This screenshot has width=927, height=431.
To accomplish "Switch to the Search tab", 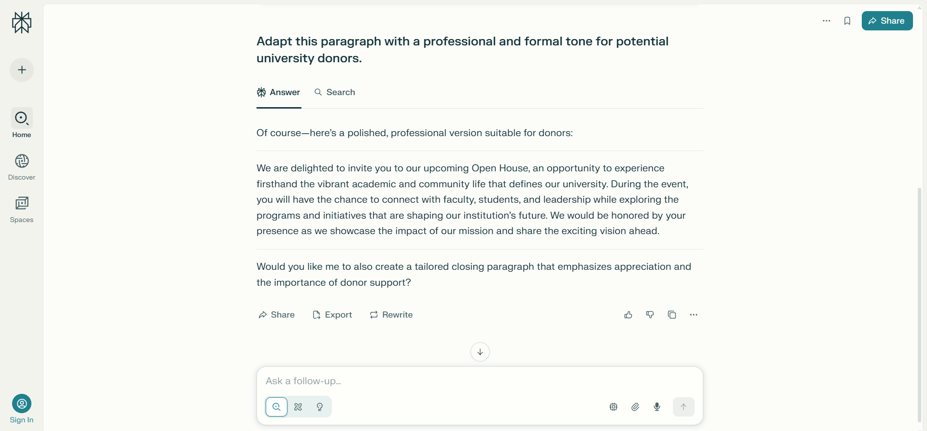I will [x=334, y=92].
